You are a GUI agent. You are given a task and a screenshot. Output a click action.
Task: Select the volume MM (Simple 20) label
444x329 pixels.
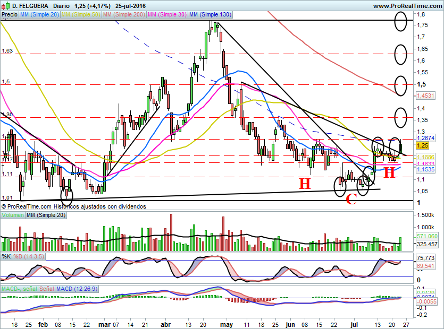click(46, 215)
